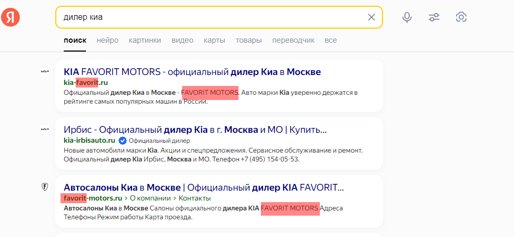This screenshot has width=514, height=237.
Task: Go to the карты tab
Action: click(x=214, y=40)
